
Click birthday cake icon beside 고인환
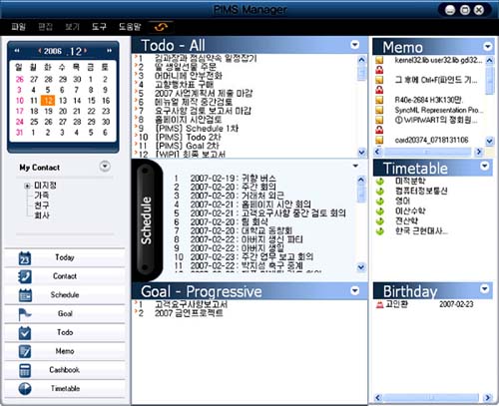[x=379, y=304]
